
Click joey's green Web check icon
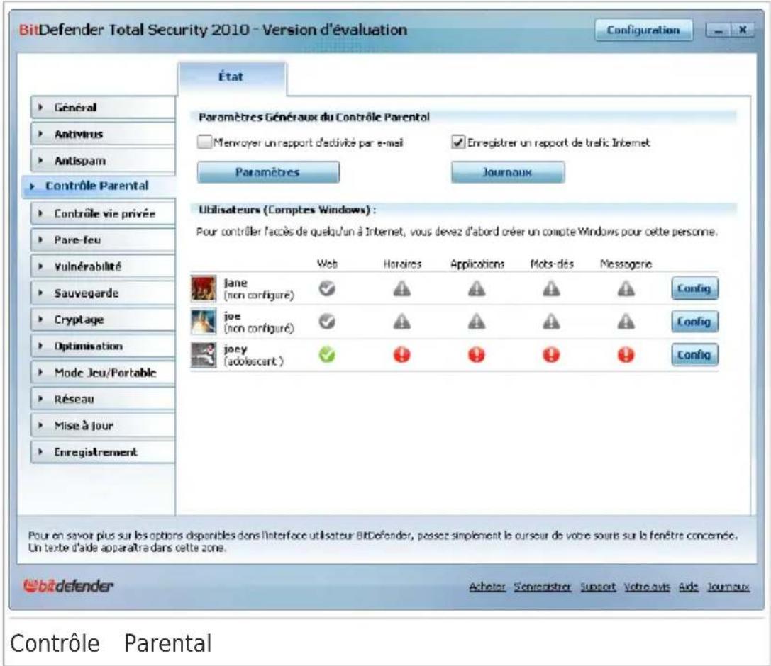pyautogui.click(x=327, y=355)
